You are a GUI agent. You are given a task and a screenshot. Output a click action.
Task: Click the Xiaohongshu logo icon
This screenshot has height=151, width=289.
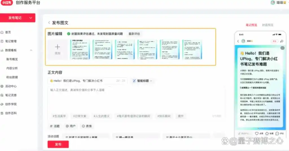click(7, 3)
